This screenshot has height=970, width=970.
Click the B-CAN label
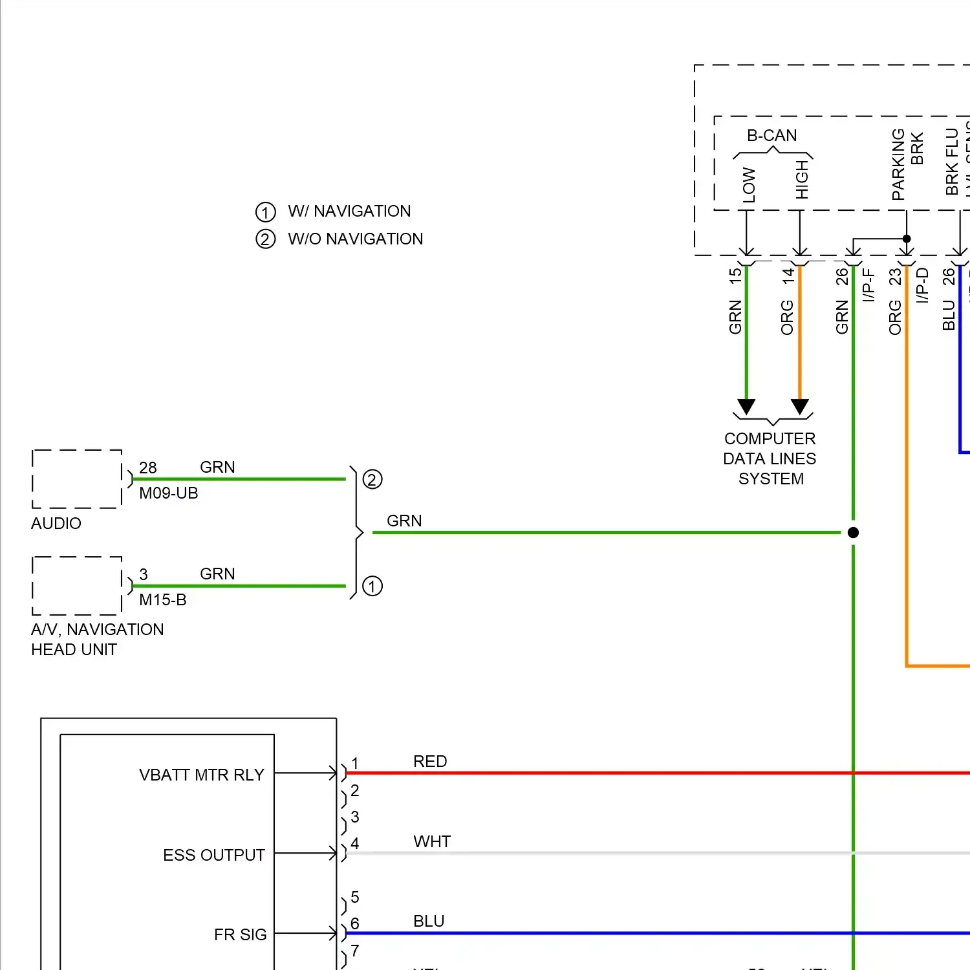(x=772, y=136)
